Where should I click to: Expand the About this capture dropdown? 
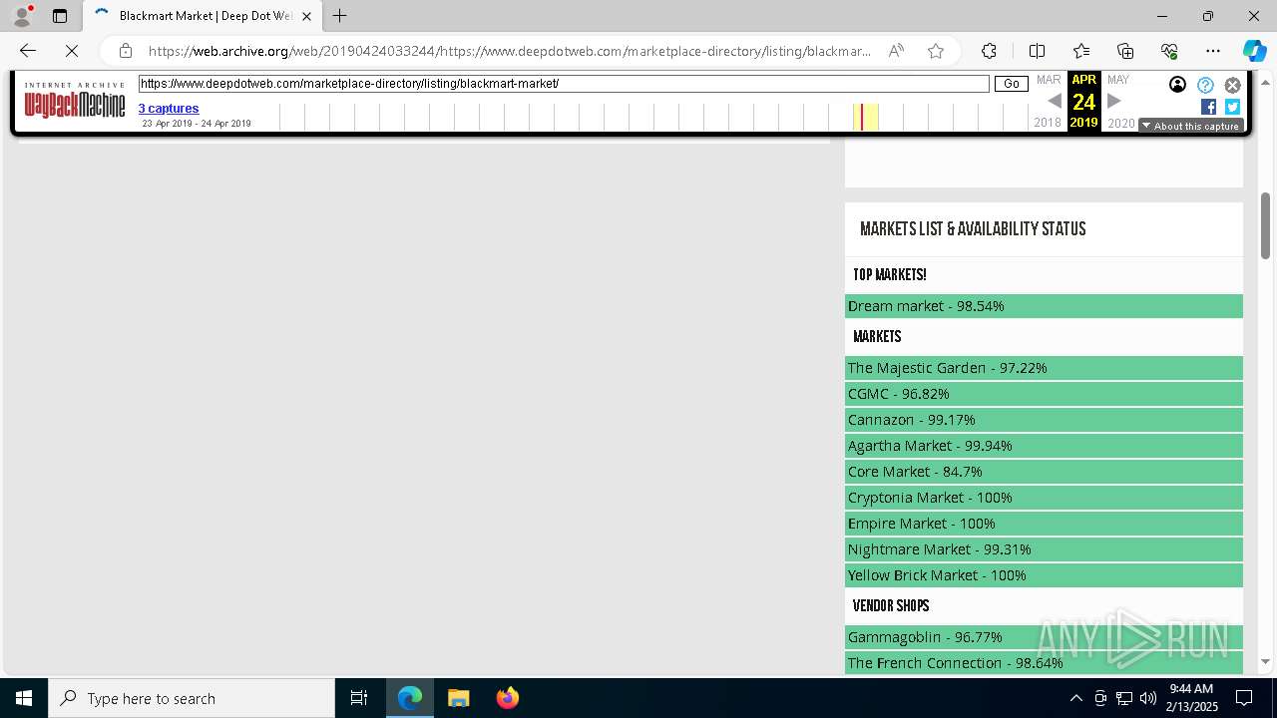1190,126
